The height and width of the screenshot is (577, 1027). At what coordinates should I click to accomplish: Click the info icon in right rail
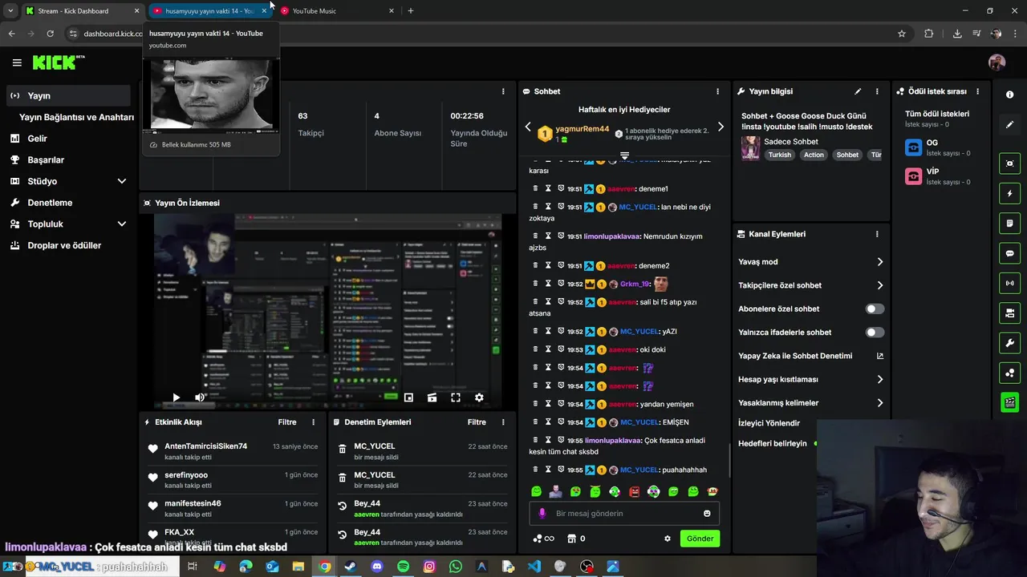(x=1009, y=95)
